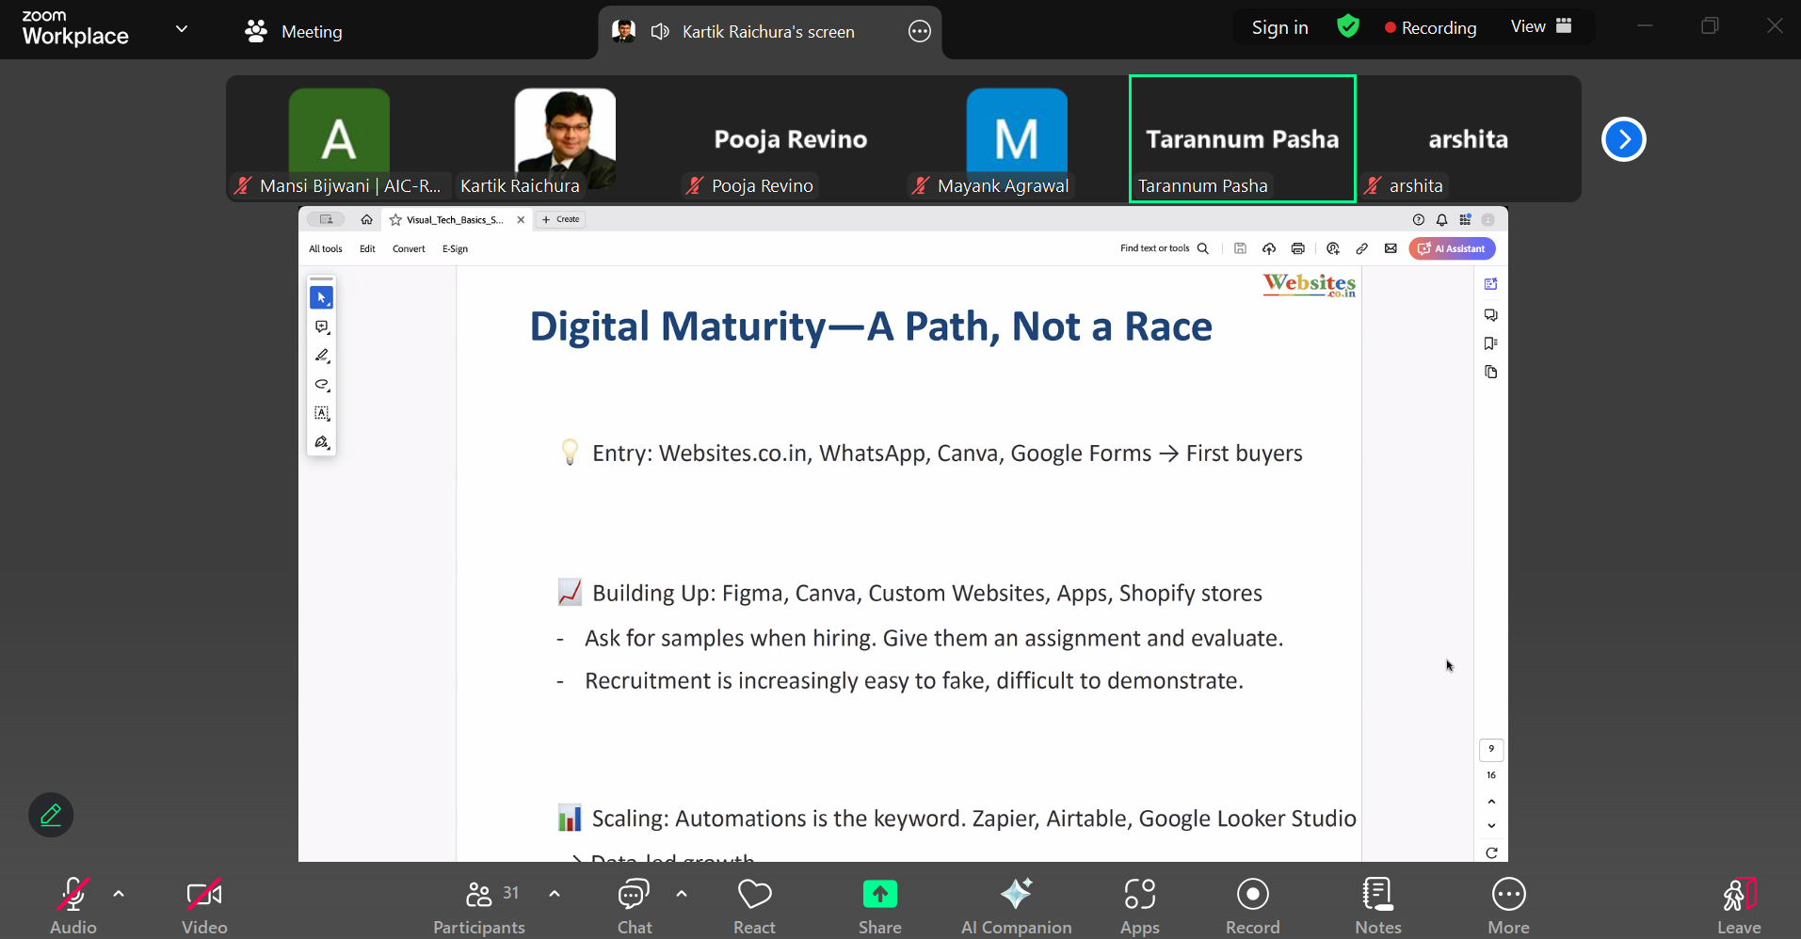
Task: Open Acrobat notifications bell
Action: click(1441, 219)
